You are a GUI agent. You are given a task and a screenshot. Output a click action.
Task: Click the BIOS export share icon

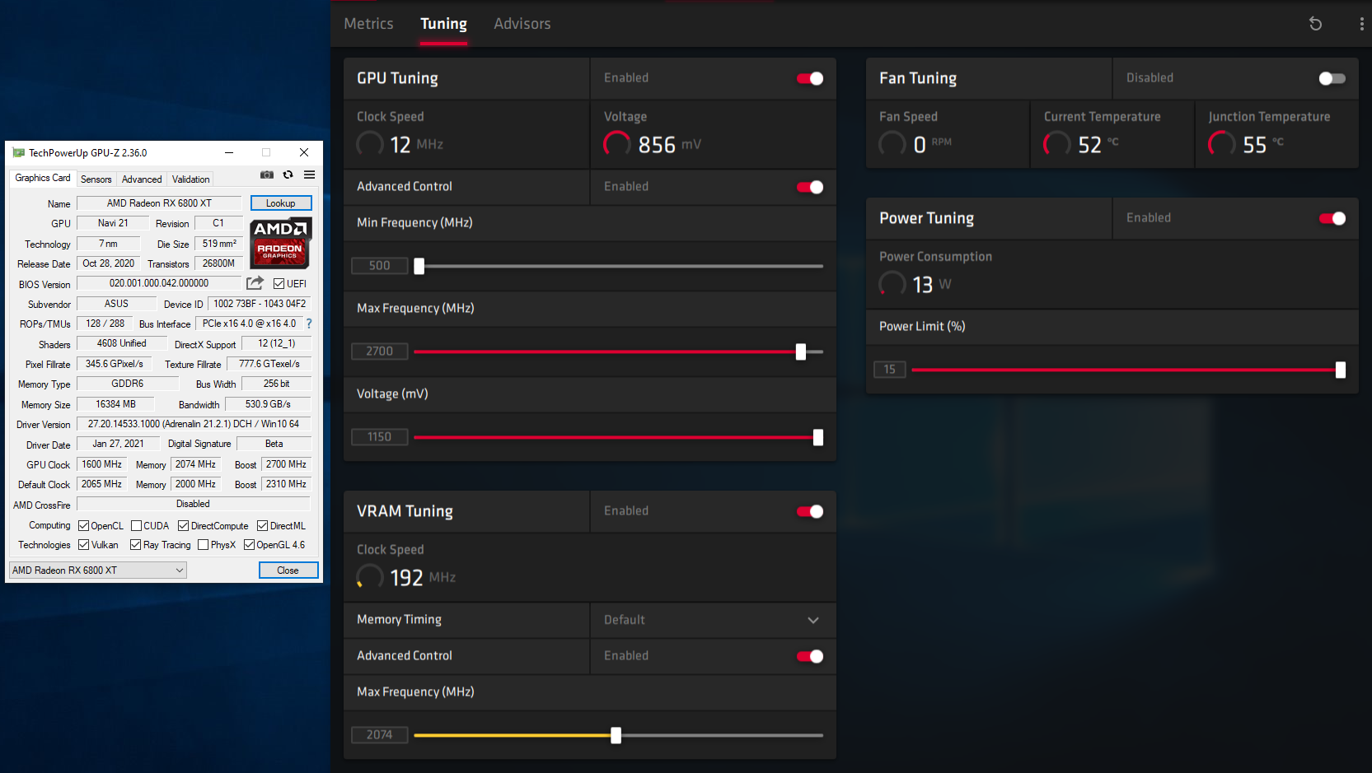click(255, 283)
